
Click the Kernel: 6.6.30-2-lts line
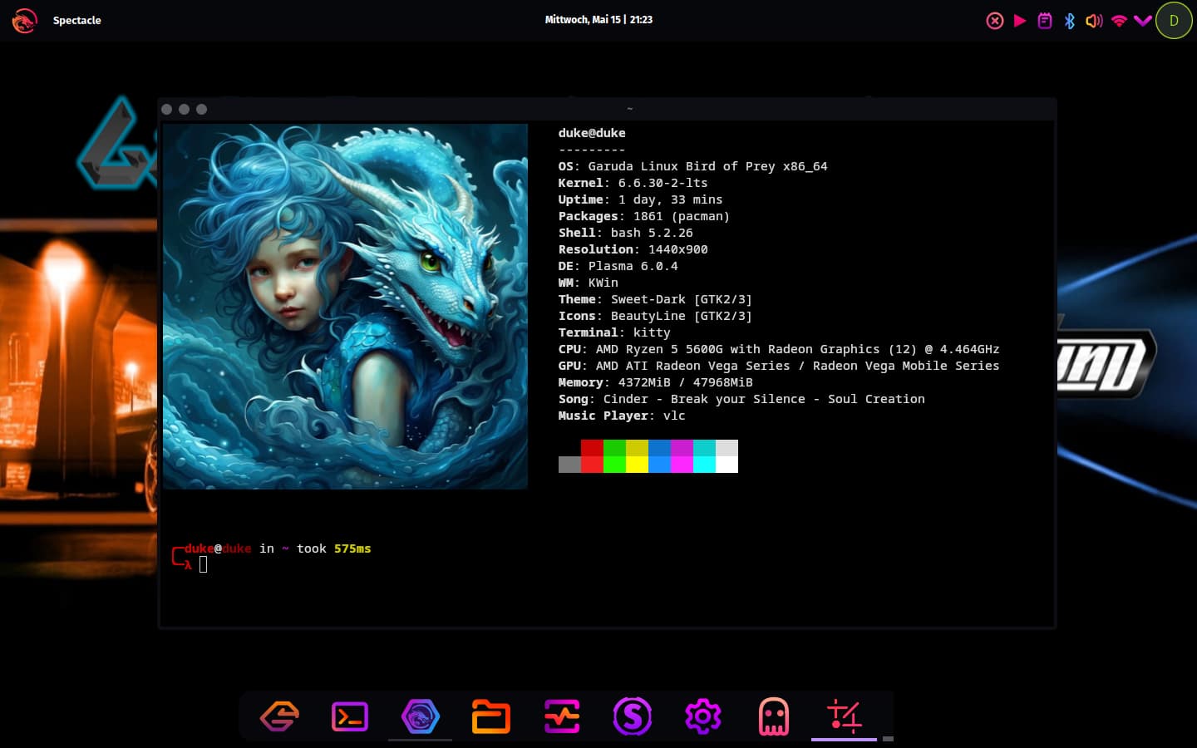(633, 183)
